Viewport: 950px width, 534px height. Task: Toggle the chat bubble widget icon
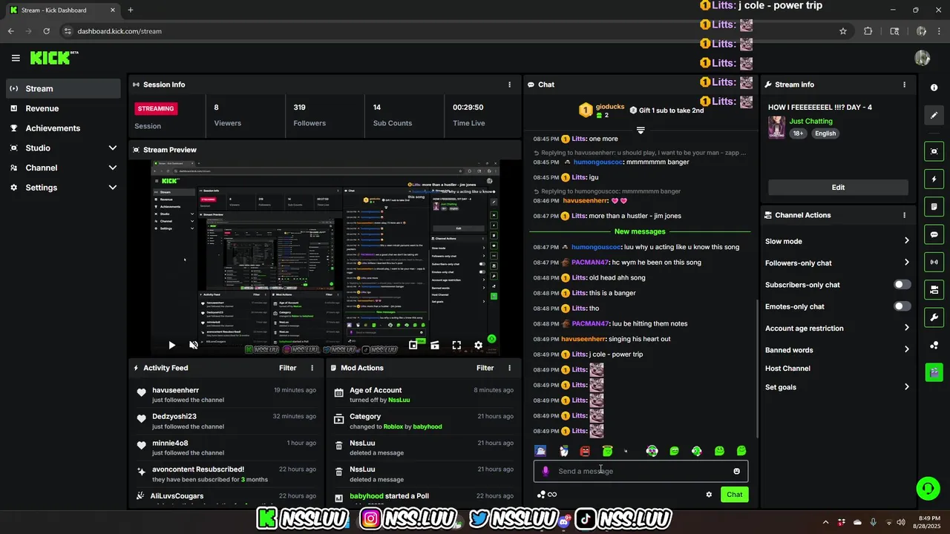(x=934, y=234)
